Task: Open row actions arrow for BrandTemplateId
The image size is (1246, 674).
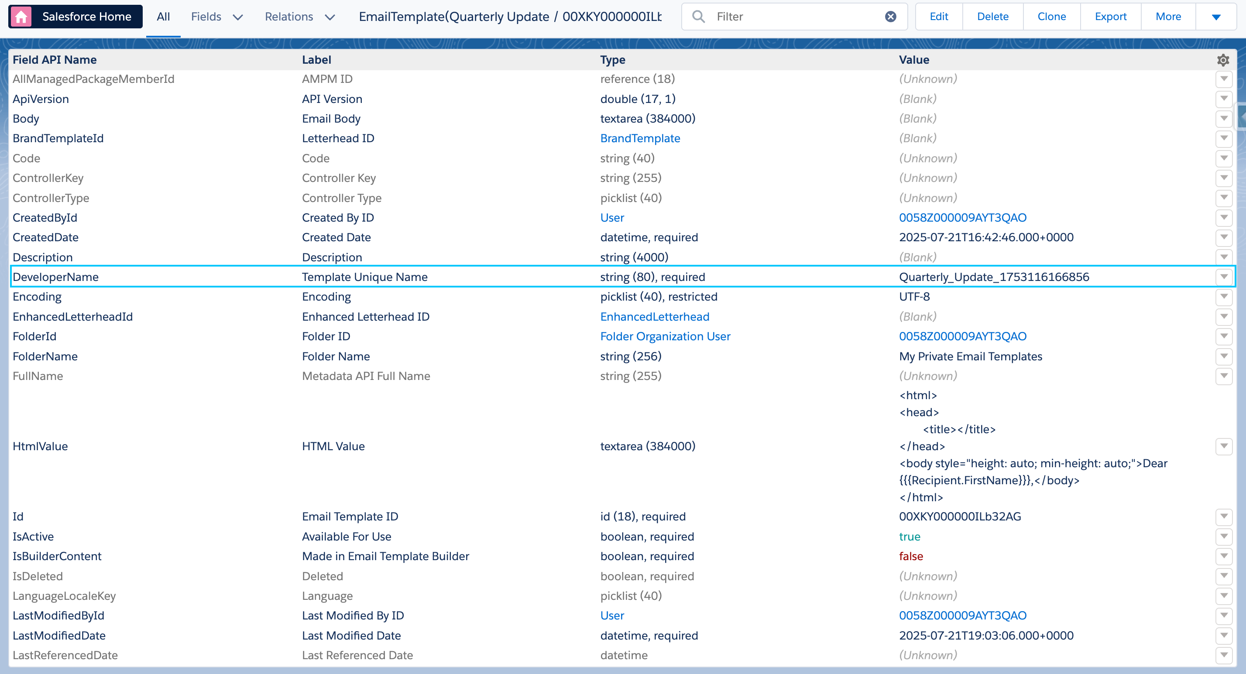Action: [x=1224, y=139]
